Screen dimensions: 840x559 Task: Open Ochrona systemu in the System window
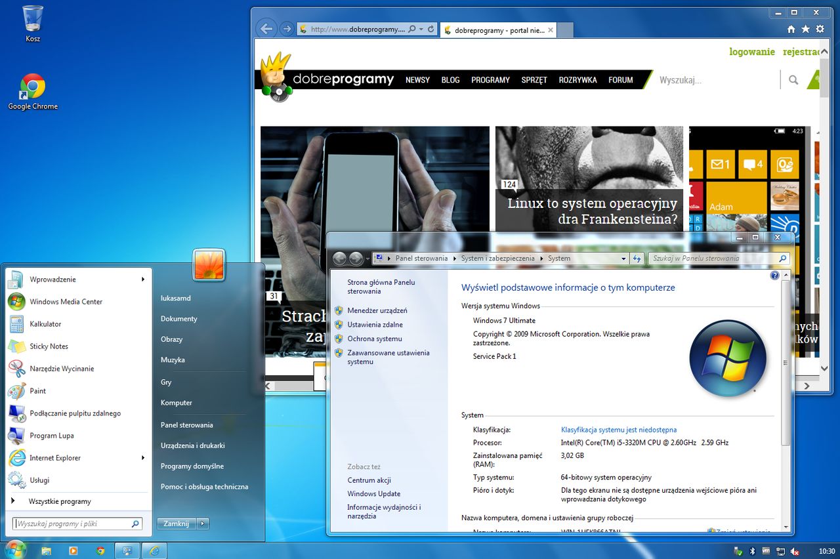tap(375, 339)
